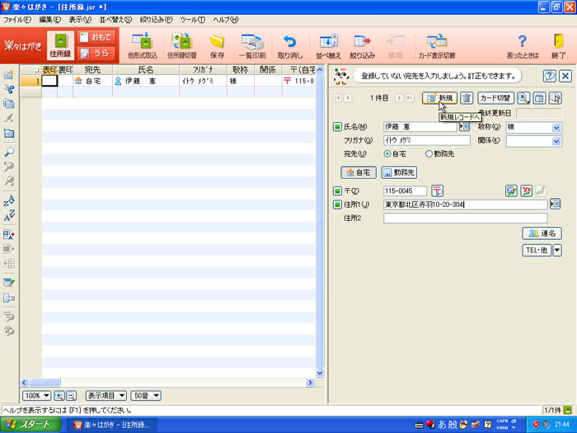This screenshot has width=577, height=433.
Task: Open the 50音 dropdown
Action: [146, 396]
